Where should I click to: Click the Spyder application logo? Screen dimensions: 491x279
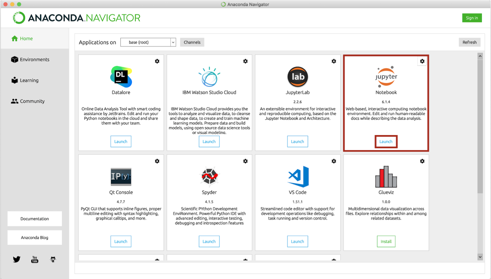point(209,176)
